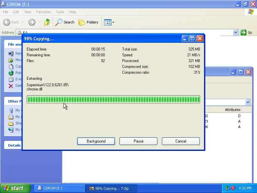Click the Rename task icon in sidebar
Image resolution: width=257 pixels, height=193 pixels.
click(11, 53)
